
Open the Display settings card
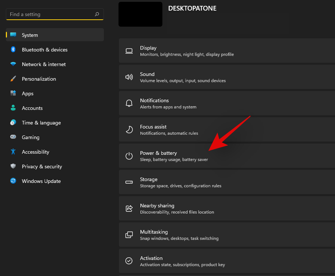coord(227,51)
